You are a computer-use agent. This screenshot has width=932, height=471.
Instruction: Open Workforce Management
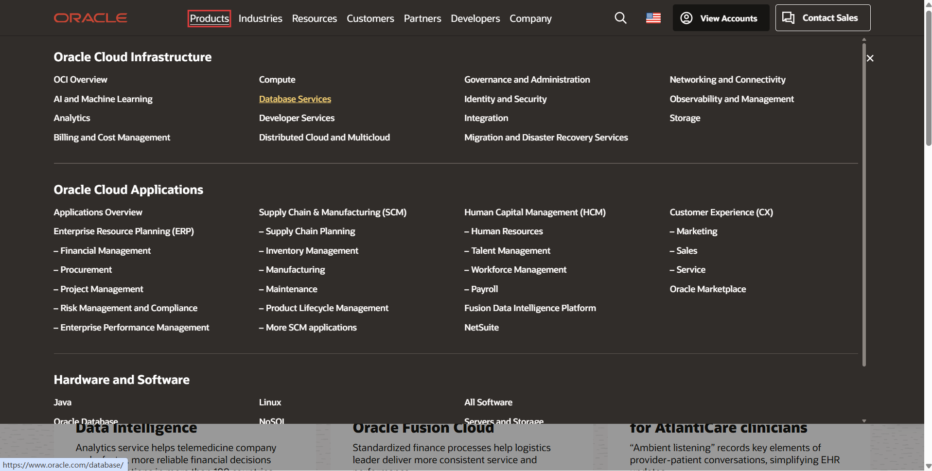pyautogui.click(x=515, y=270)
